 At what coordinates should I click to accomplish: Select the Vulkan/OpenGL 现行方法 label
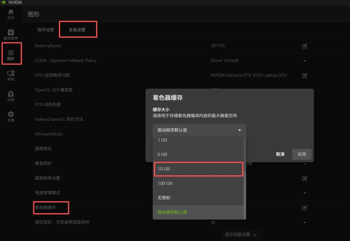point(59,119)
